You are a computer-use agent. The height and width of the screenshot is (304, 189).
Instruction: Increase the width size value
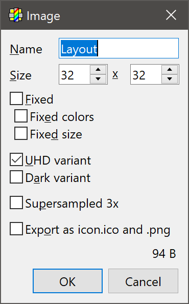[98, 70]
